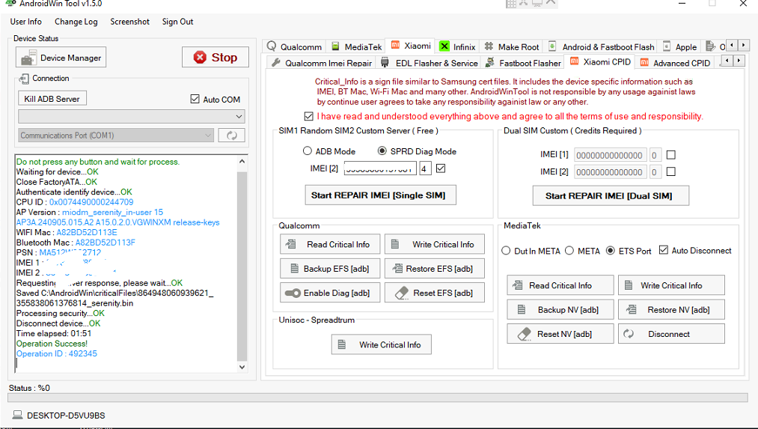Refresh the COM port list icon
Screen dimensions: 758x429
coord(231,136)
